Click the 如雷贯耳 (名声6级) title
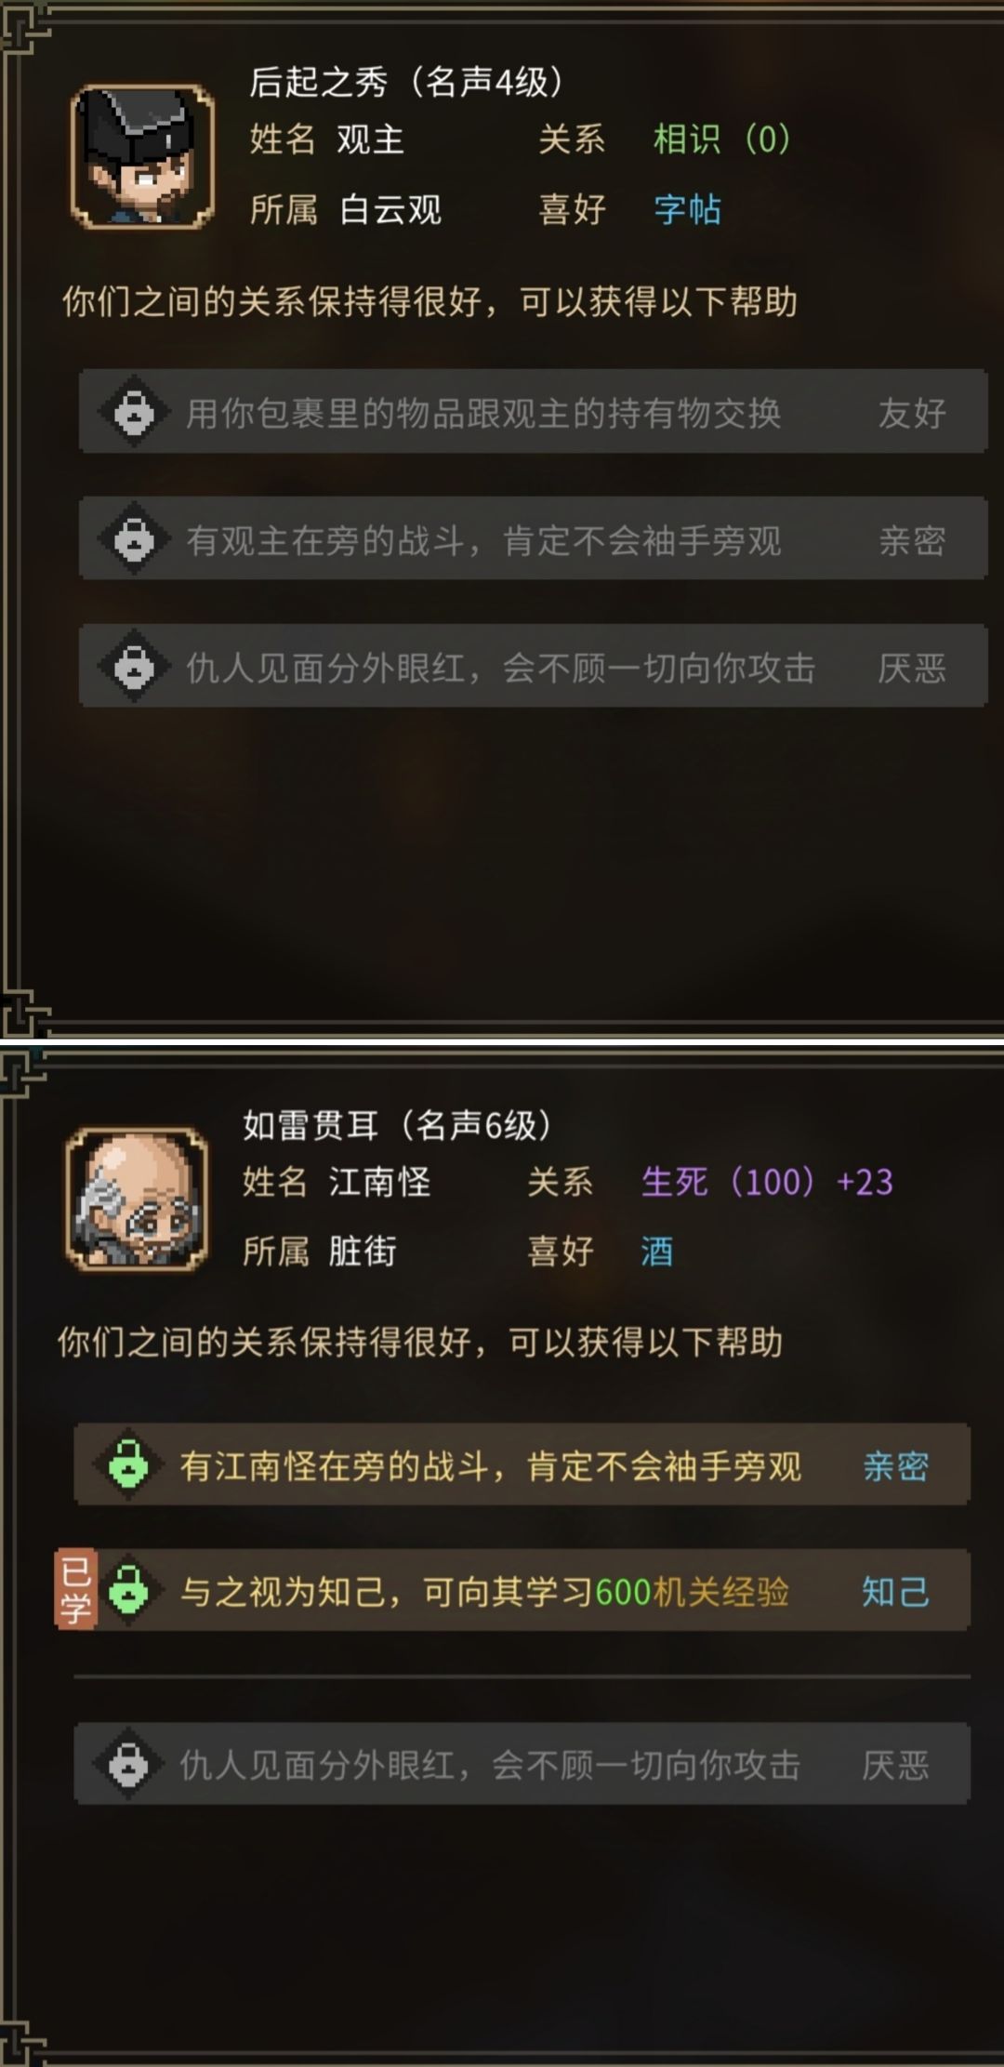This screenshot has height=2067, width=1004. click(x=397, y=1125)
